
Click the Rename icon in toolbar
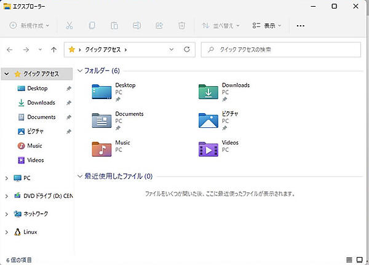(x=137, y=26)
